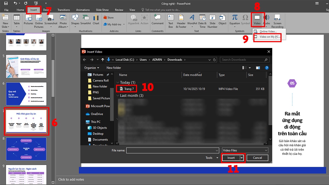Open the Insert button dropdown arrow

pyautogui.click(x=242, y=158)
